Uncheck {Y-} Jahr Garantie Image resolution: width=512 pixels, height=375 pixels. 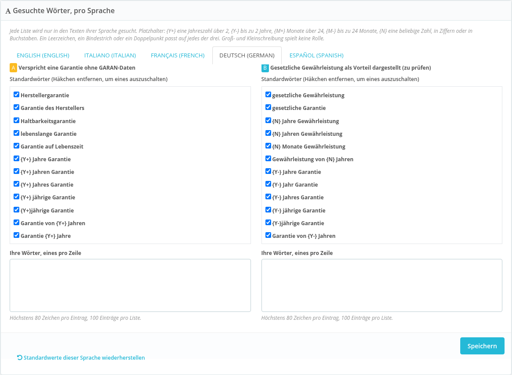click(268, 184)
